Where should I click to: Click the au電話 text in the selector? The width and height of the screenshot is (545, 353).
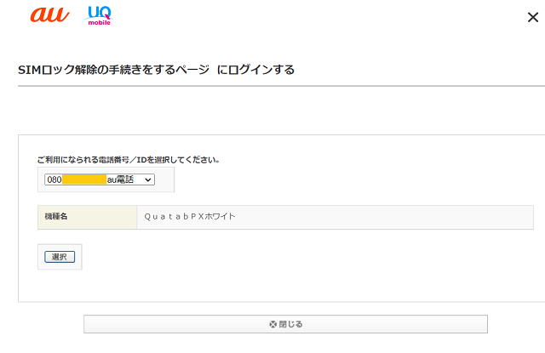(x=120, y=179)
